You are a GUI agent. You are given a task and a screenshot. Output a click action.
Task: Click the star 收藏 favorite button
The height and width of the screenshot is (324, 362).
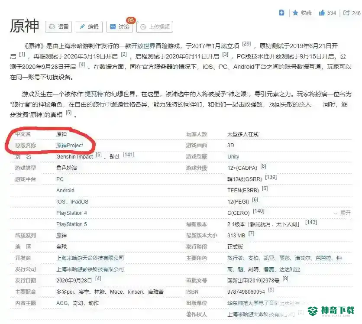302,13
